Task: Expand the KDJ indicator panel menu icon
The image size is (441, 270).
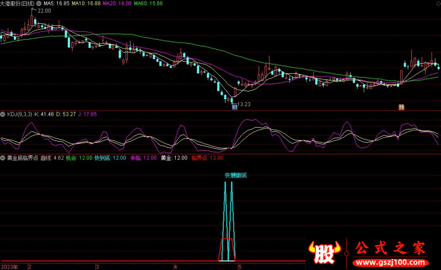Action: [x=3, y=114]
